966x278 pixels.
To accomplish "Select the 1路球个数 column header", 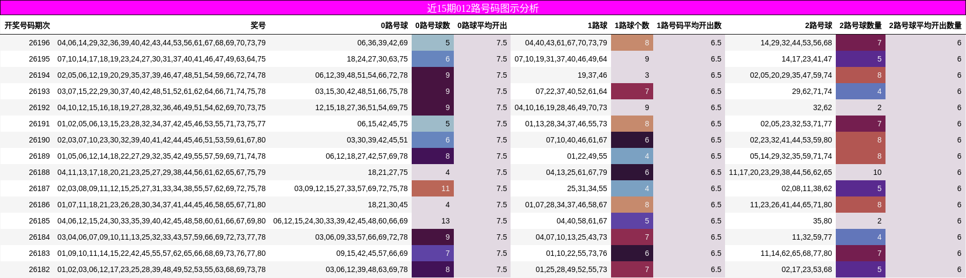I will [x=632, y=25].
